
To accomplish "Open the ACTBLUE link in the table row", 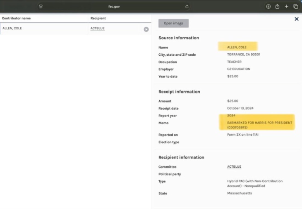I will [97, 28].
